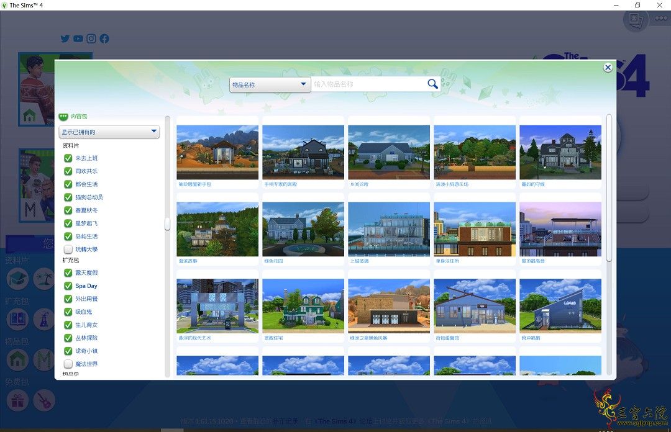Image resolution: width=671 pixels, height=432 pixels.
Task: Open the blue slanted-roof lot ending the third row
Action: pyautogui.click(x=560, y=306)
